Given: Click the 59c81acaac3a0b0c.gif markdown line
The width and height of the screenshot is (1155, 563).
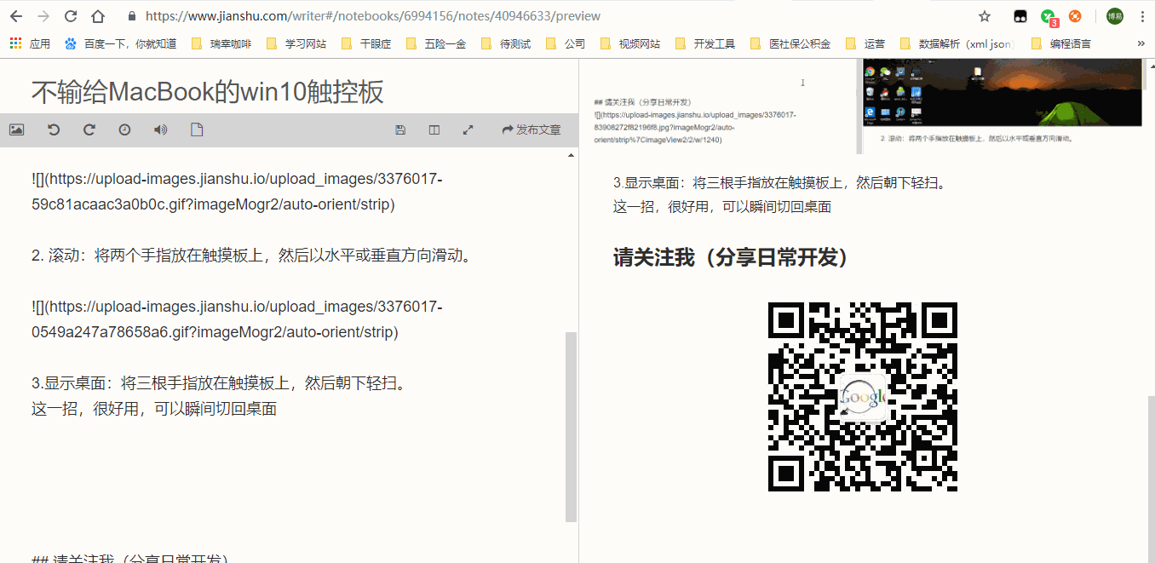Looking at the screenshot, I should [x=237, y=192].
